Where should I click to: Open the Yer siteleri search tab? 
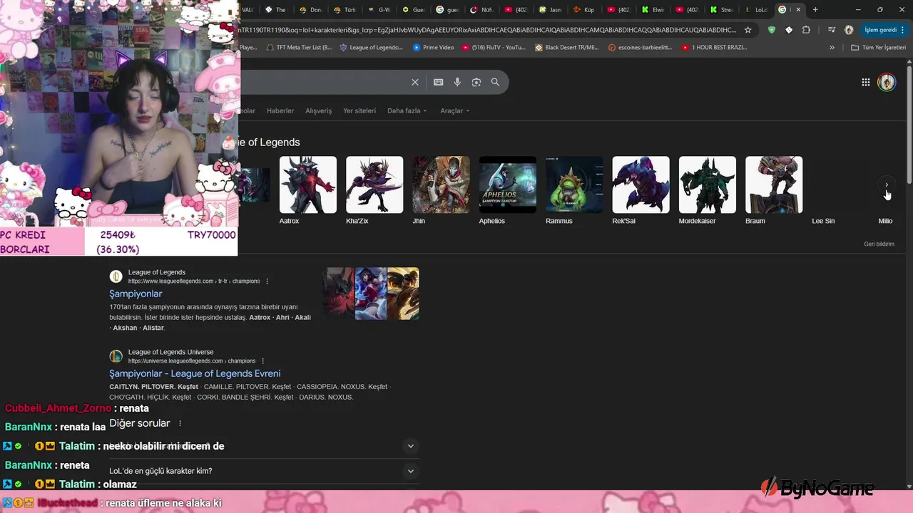click(x=359, y=111)
